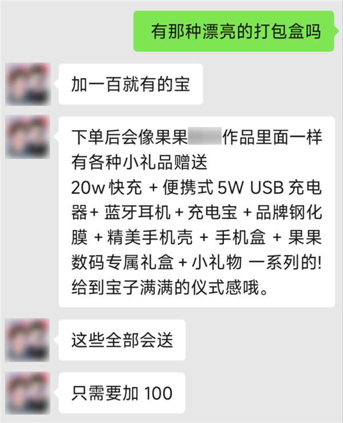Tap the '加一百就有的宝' message bubble
Viewport: 343px width, 423px height.
pyautogui.click(x=131, y=84)
